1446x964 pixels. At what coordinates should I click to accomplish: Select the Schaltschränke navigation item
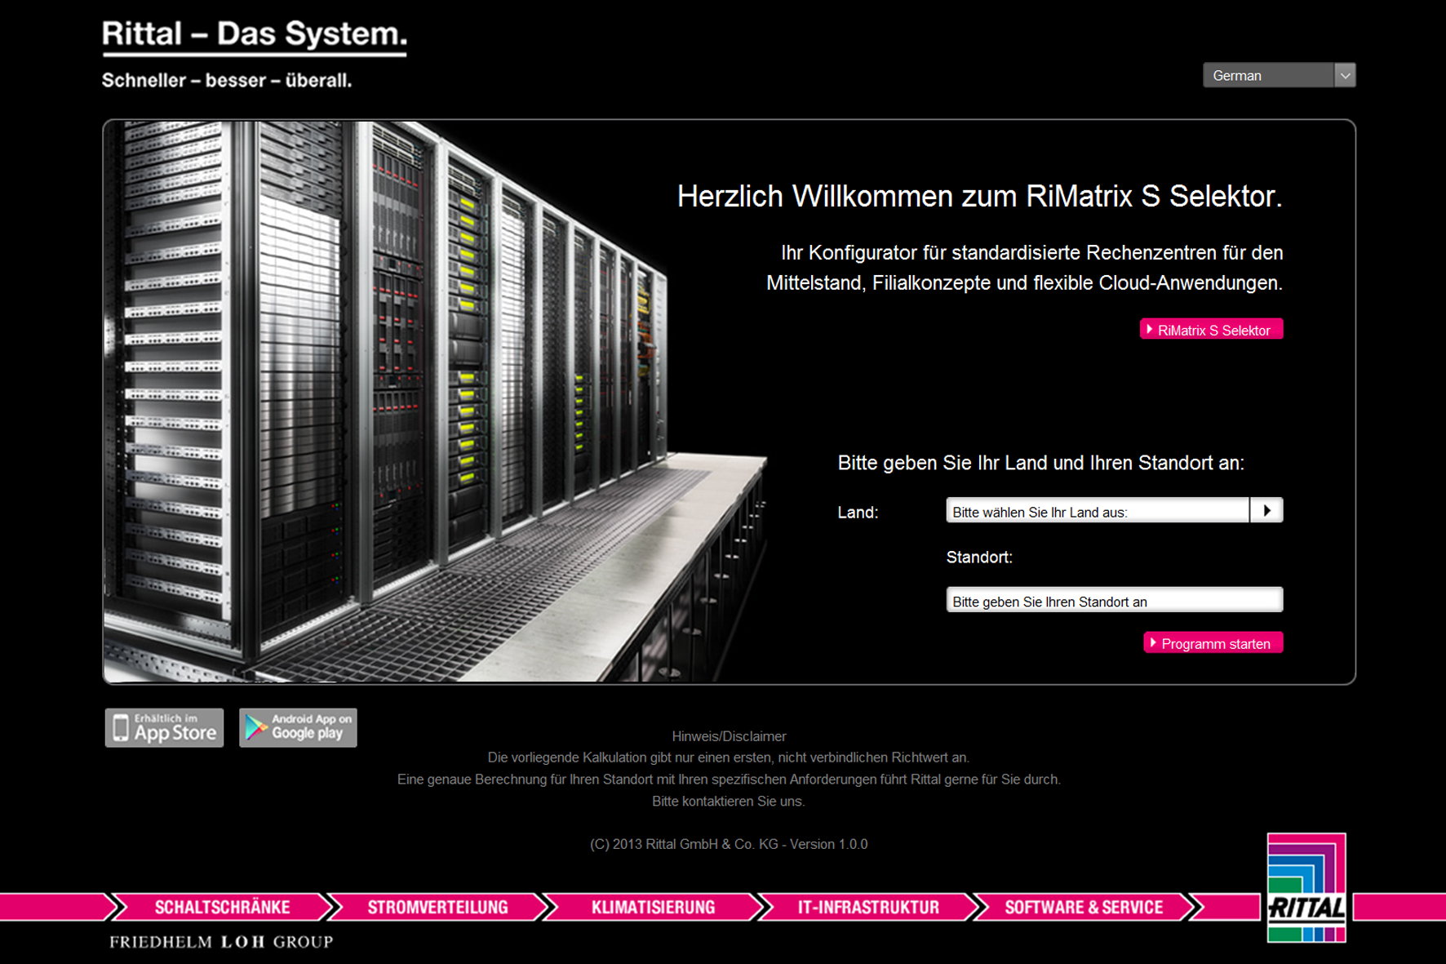click(x=222, y=907)
